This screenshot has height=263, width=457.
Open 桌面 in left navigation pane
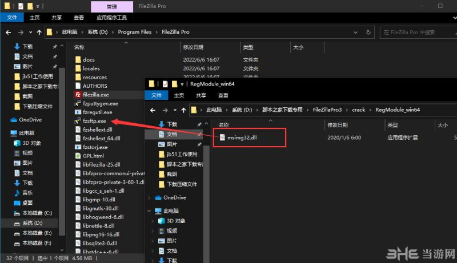(27, 203)
